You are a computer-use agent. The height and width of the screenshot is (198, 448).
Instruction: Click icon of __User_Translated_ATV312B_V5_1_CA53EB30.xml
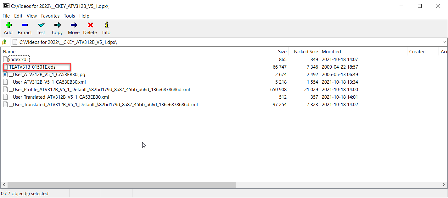5,97
